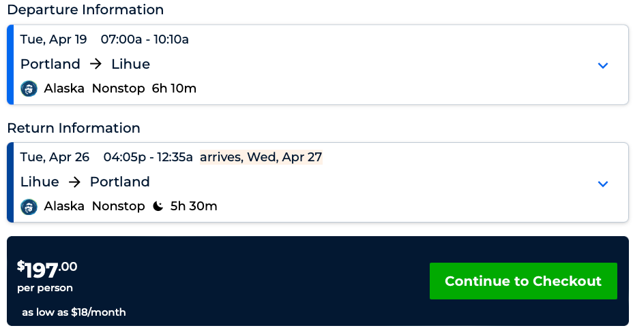Expand the Portland to Lihue flight details
Image resolution: width=633 pixels, height=328 pixels.
(602, 65)
